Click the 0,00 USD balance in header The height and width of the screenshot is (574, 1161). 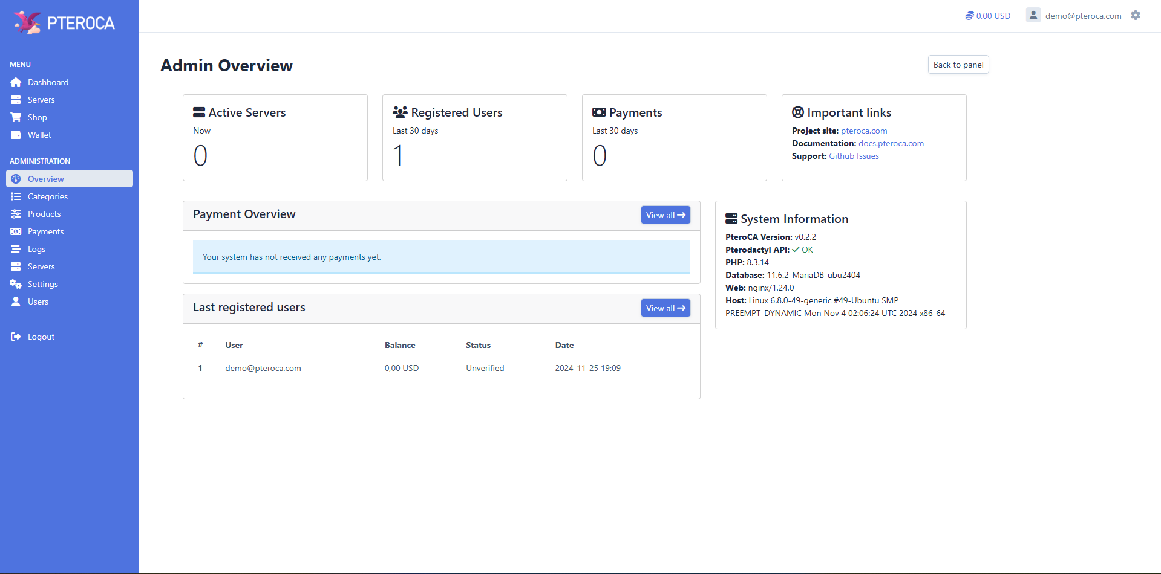993,16
